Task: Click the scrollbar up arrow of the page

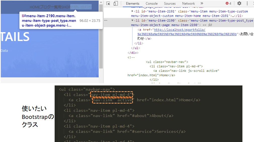Action: click(101, 2)
